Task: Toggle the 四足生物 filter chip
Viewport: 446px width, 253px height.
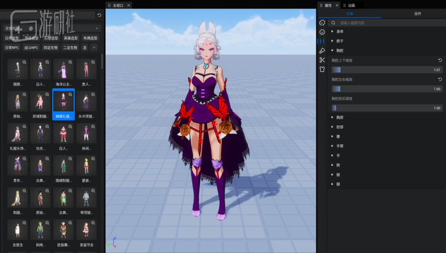Action: point(51,48)
